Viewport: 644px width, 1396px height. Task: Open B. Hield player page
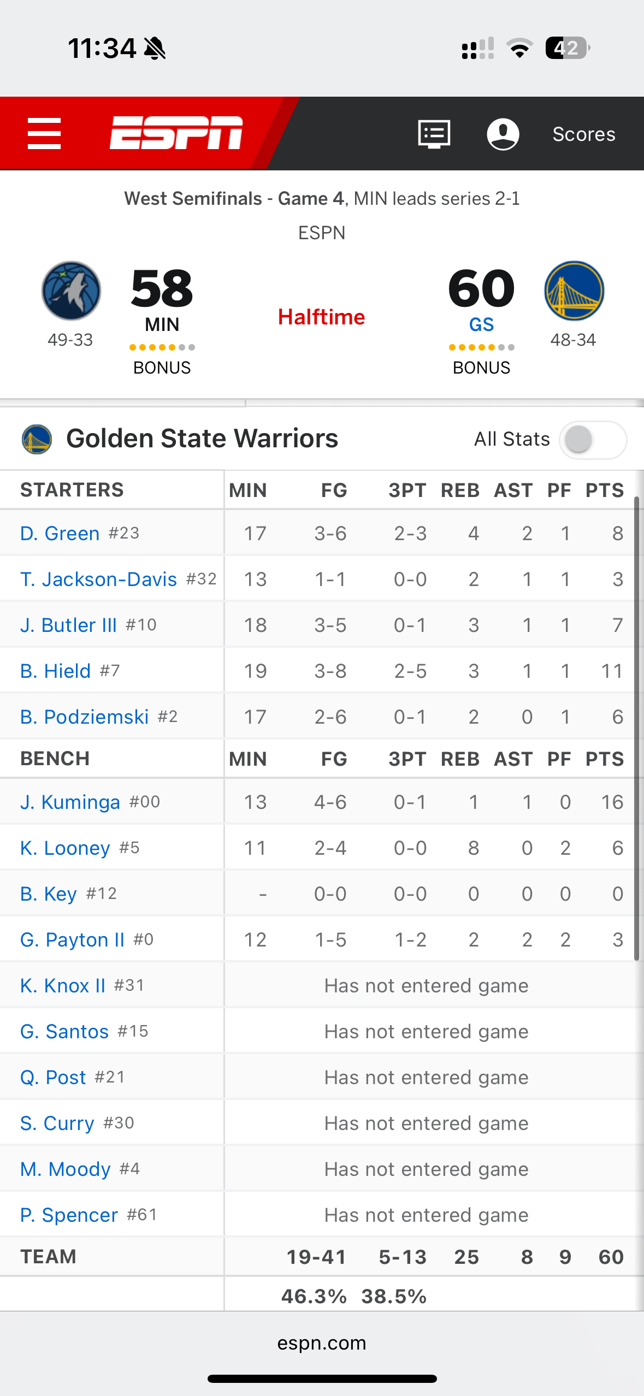[56, 671]
